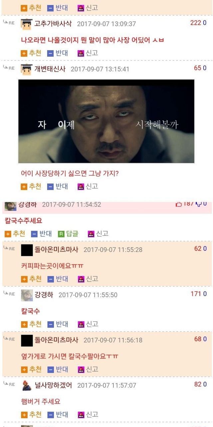Click 널사망하겠어's character avatar
The height and width of the screenshot is (427, 213).
27,385
